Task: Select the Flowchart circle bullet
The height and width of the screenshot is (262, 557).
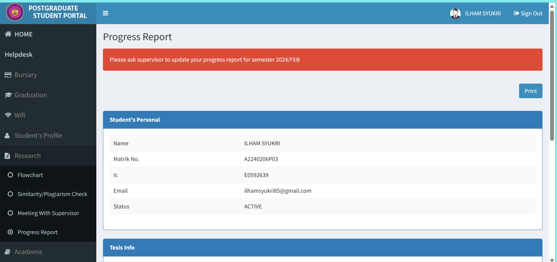Action: click(x=10, y=175)
